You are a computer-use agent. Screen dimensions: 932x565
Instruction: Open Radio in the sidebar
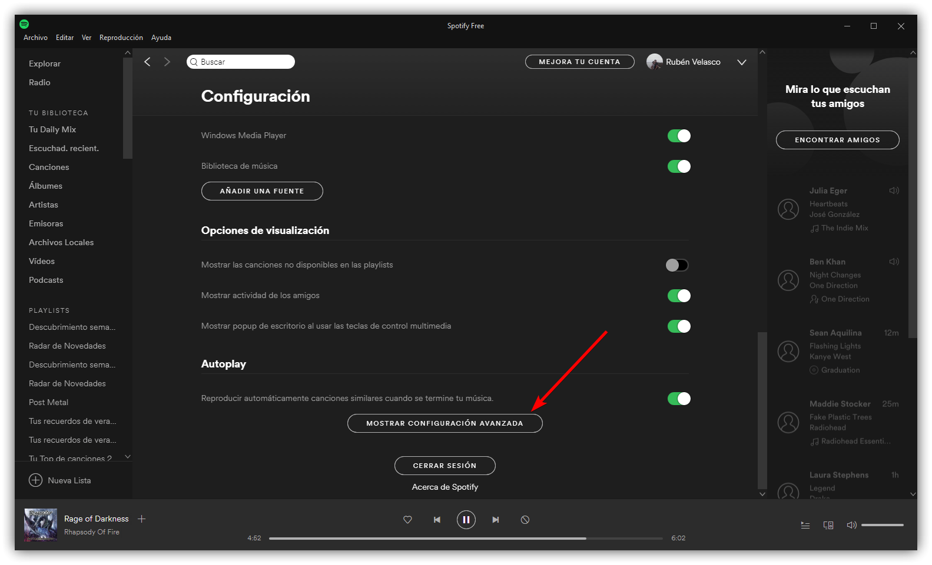pos(39,82)
